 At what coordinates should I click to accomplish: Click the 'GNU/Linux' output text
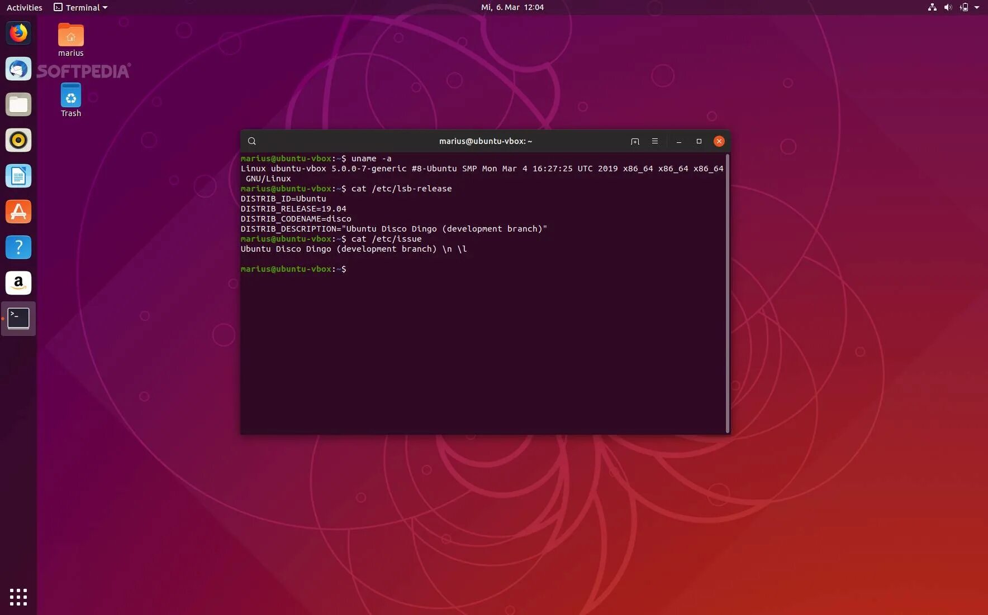point(268,179)
